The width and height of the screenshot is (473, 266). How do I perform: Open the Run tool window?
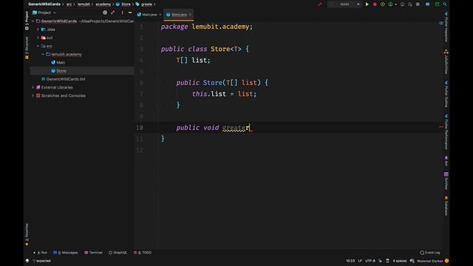pos(41,253)
